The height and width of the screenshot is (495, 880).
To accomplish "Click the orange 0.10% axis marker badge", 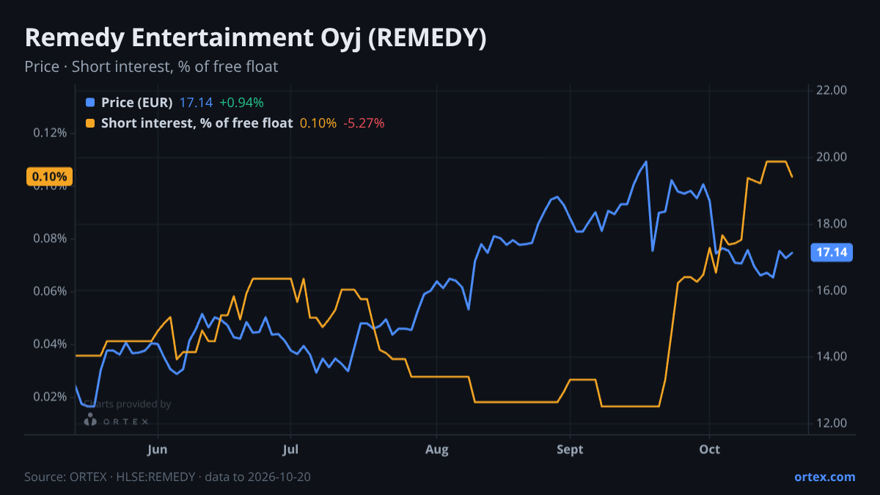I will (50, 177).
